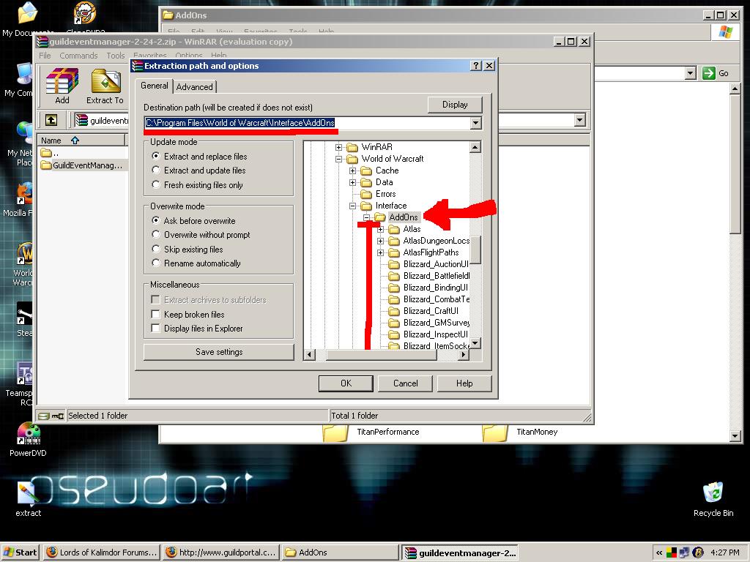
Task: Collapse the World of Warcraft tree node
Action: point(338,159)
